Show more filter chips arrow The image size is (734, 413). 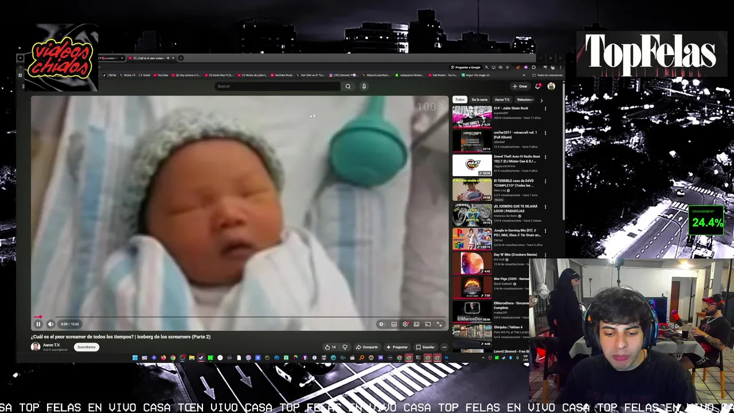click(x=541, y=100)
